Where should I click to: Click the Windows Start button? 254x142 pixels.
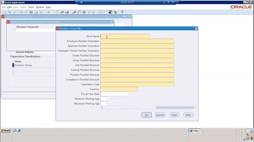click(6, 131)
